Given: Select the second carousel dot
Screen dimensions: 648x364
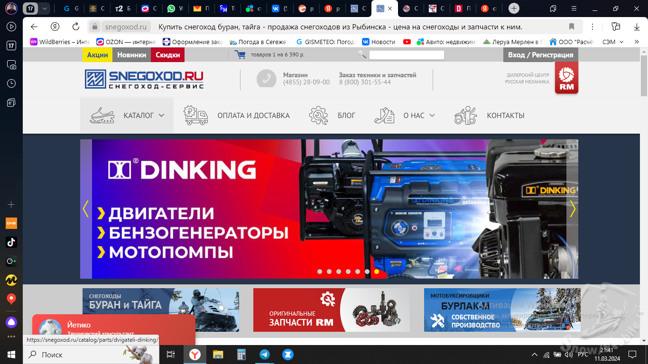Looking at the screenshot, I should click(329, 272).
